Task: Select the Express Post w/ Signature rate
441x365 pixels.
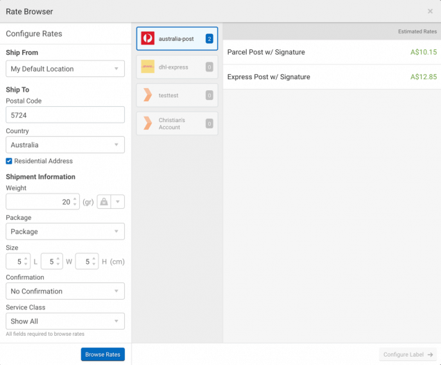Action: coord(332,77)
